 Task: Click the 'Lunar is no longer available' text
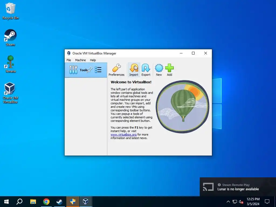coord(238,189)
